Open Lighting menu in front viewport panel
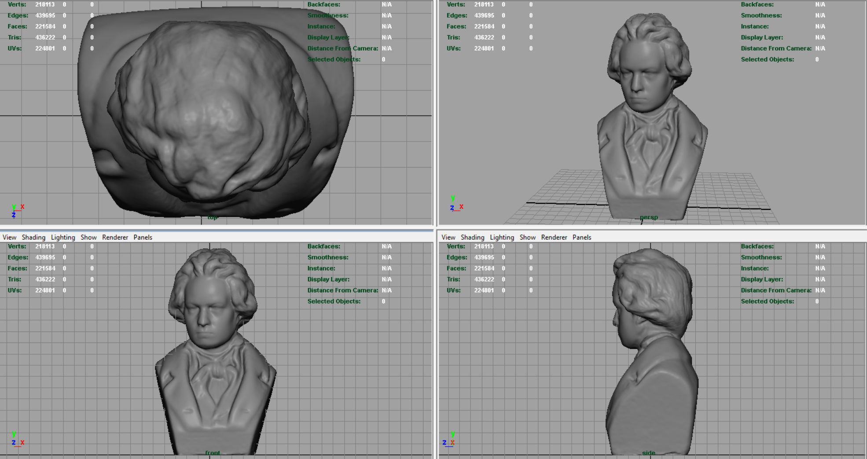 [x=63, y=237]
